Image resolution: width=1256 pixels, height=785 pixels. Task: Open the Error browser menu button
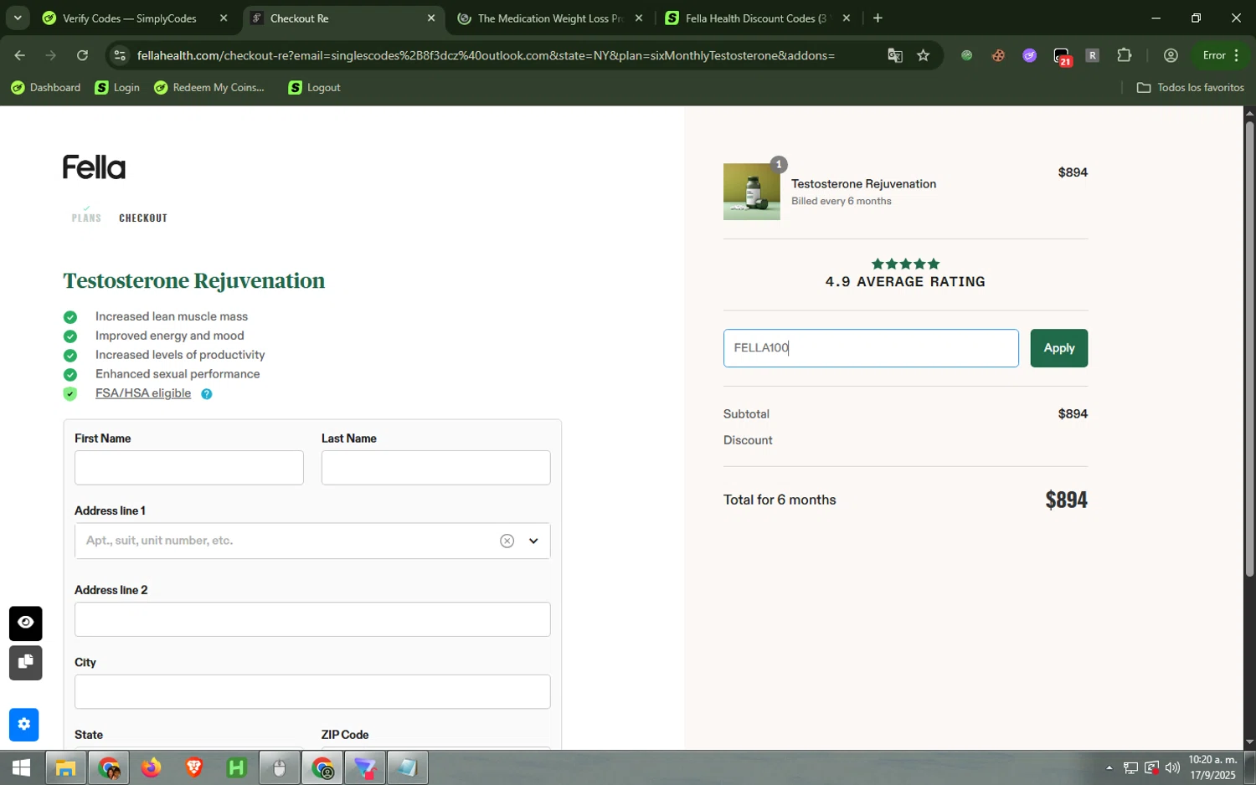(x=1221, y=55)
